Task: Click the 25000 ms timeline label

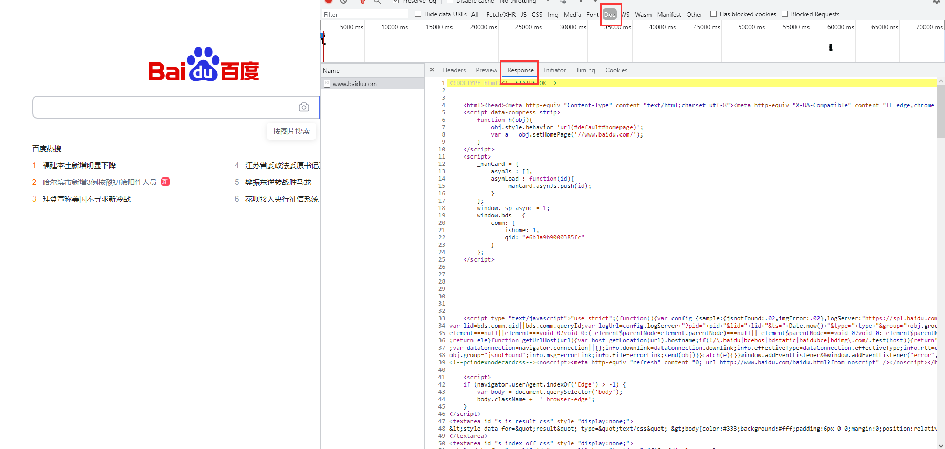Action: [x=528, y=27]
